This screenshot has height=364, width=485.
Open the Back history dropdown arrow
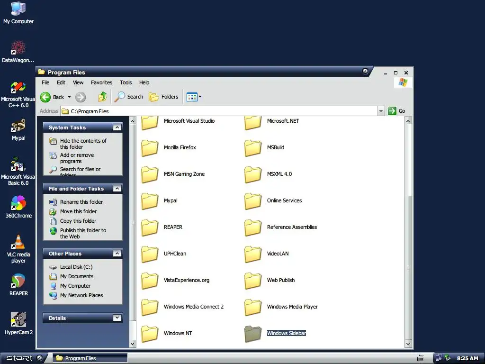point(69,97)
